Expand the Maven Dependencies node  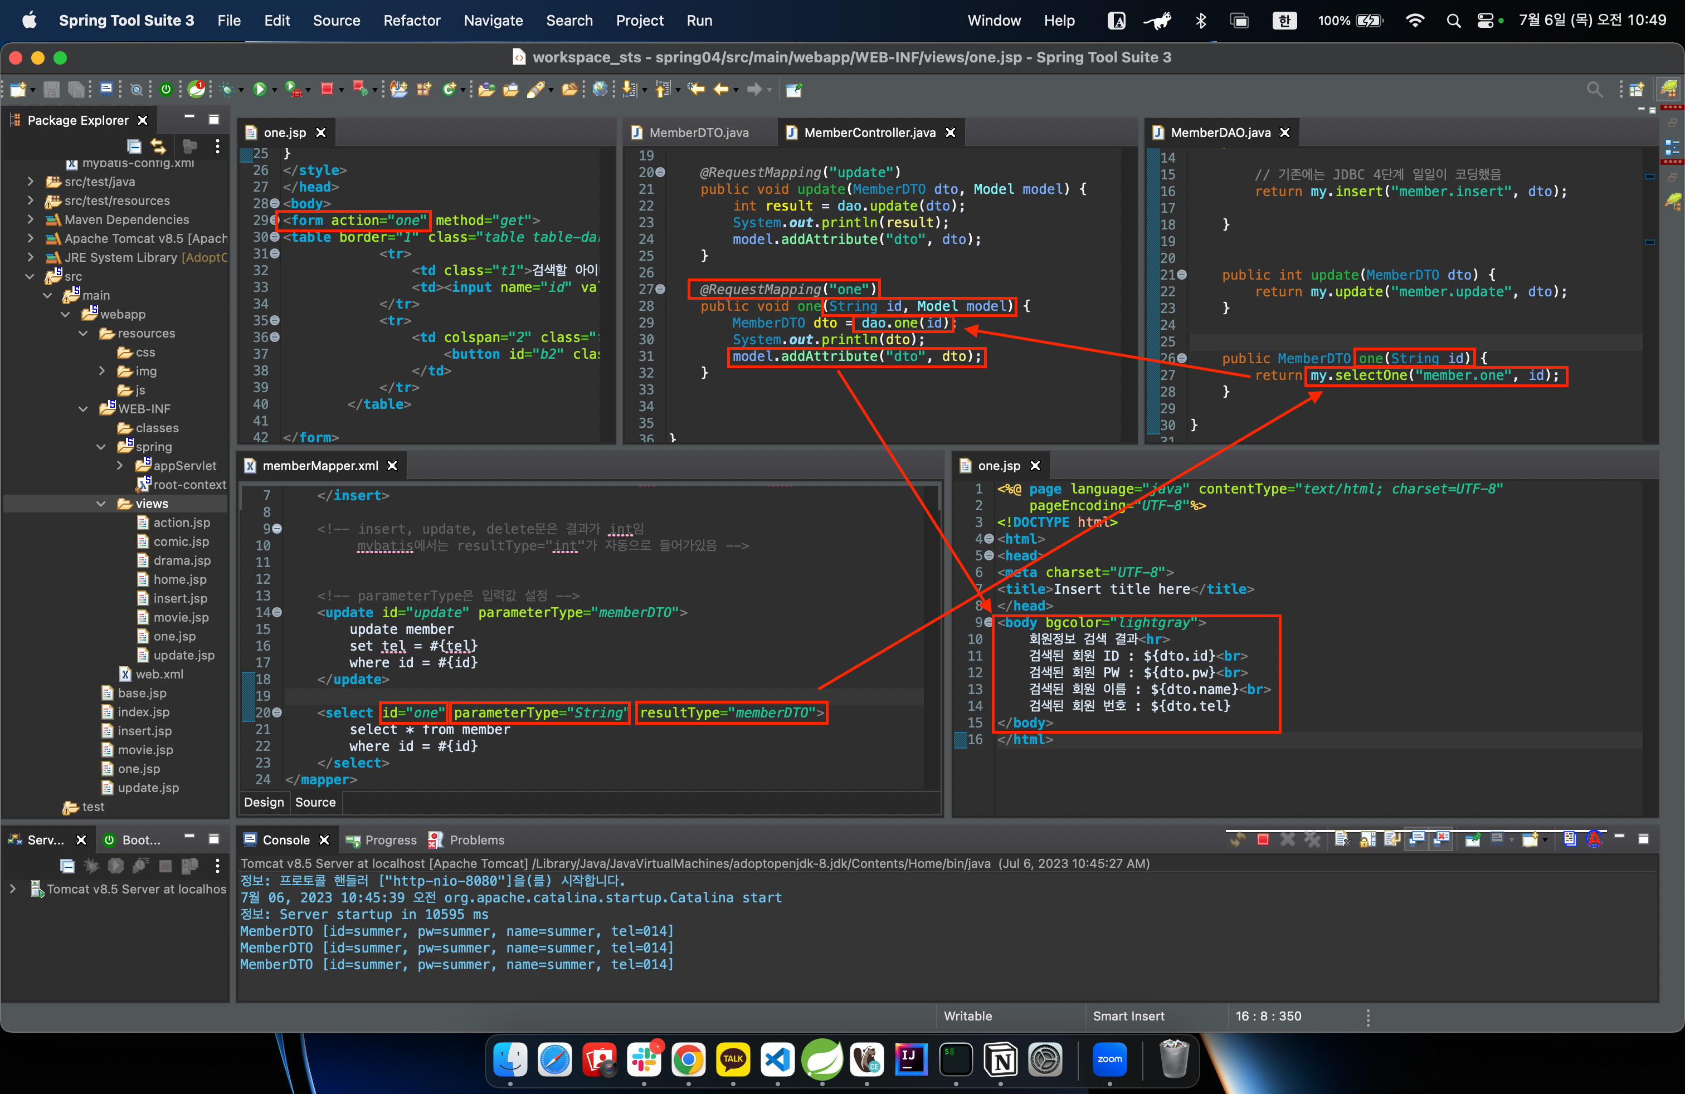pos(31,219)
